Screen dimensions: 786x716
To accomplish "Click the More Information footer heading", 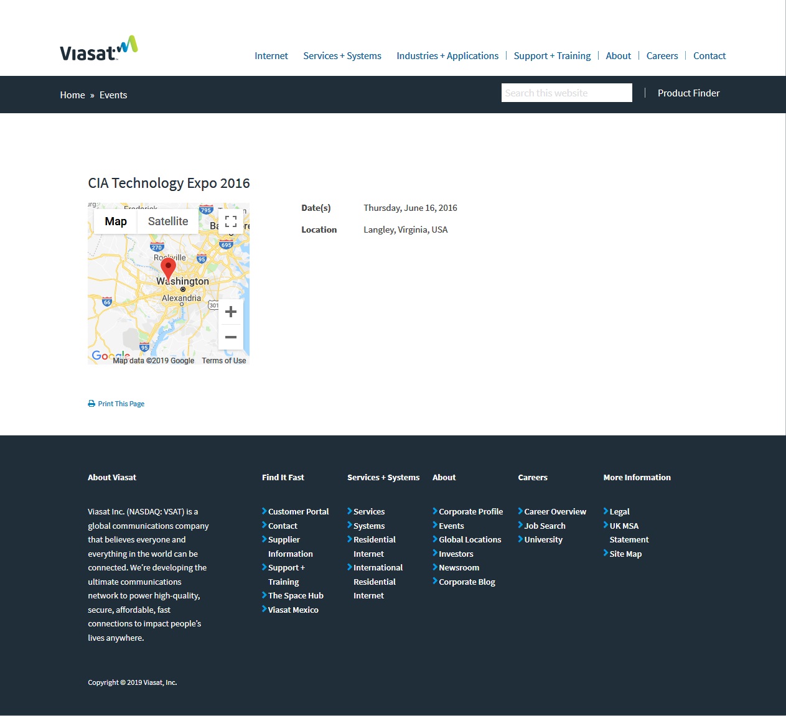I will pos(637,478).
